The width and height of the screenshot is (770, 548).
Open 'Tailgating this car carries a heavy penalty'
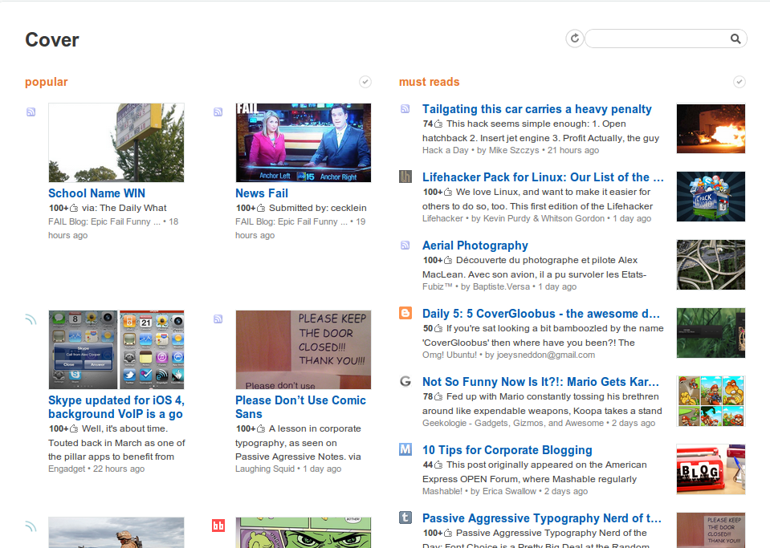coord(536,109)
